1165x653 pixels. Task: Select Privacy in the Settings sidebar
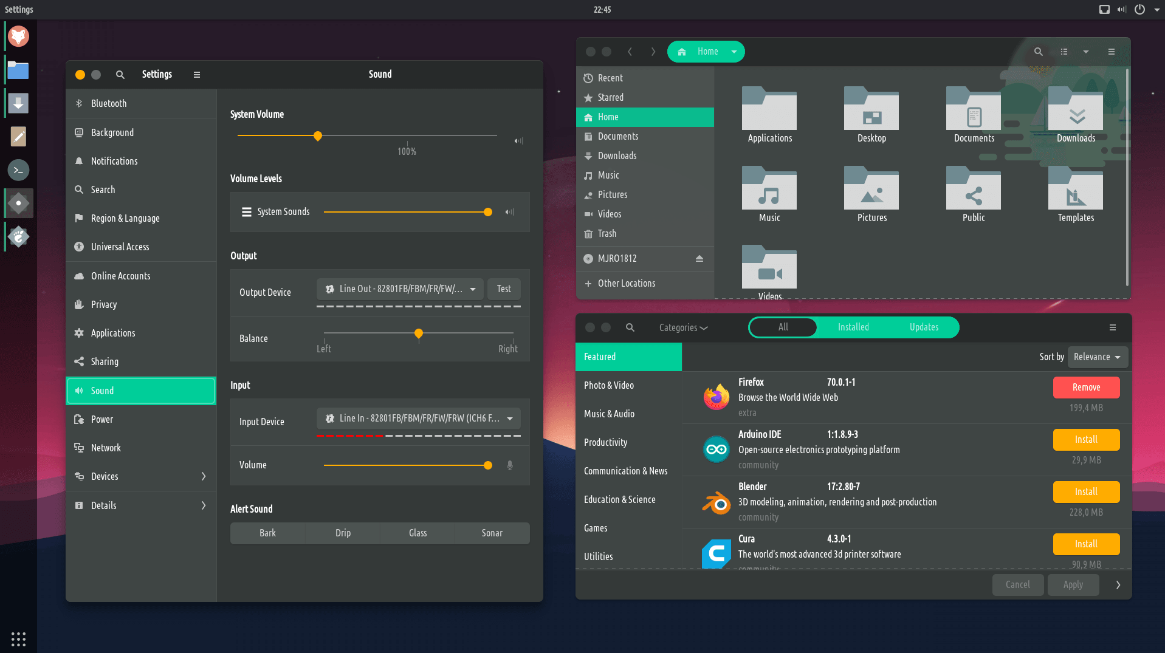pos(104,304)
